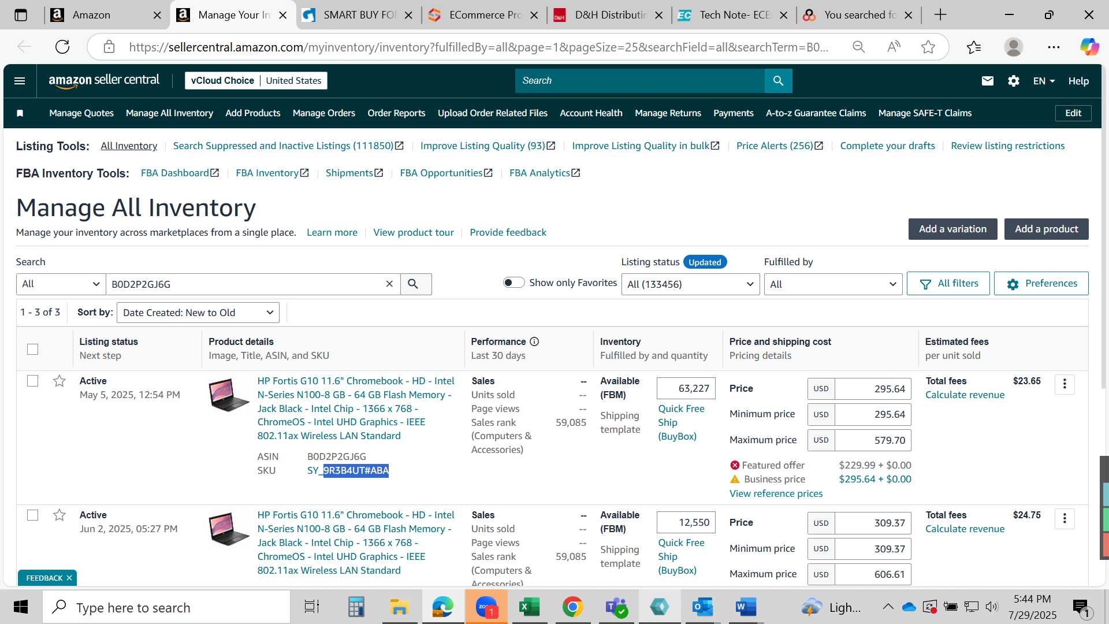
Task: Open the All filters button
Action: (x=948, y=284)
